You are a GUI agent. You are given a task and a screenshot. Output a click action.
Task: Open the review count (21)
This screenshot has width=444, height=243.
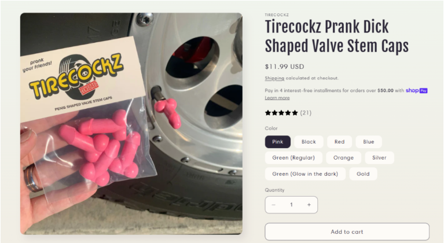coord(306,113)
